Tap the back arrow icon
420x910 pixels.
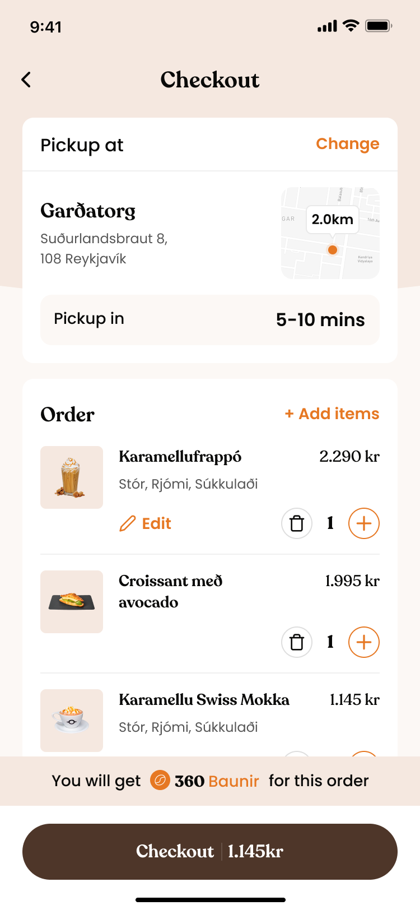point(26,80)
